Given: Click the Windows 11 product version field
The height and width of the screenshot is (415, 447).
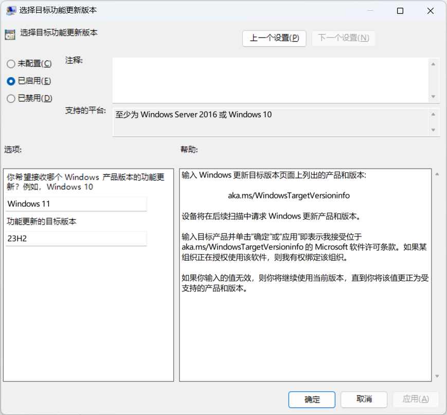Looking at the screenshot, I should (76, 204).
